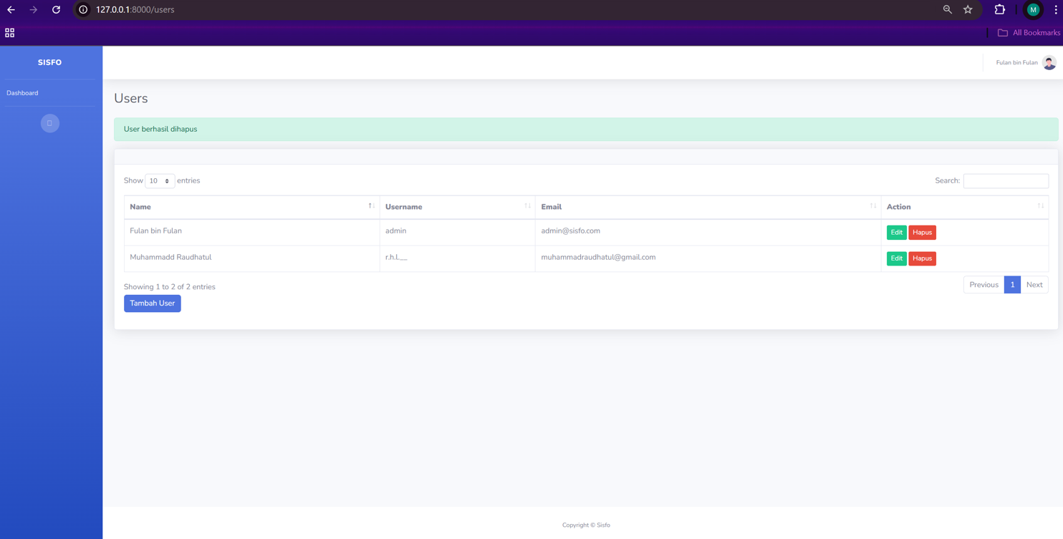The width and height of the screenshot is (1063, 539).
Task: Click the browser back arrow
Action: click(x=11, y=10)
